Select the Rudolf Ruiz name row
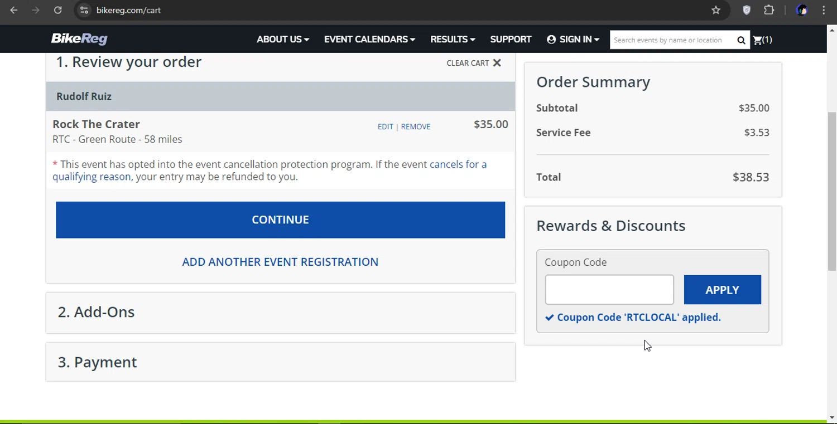Screen dimensions: 837x424 (x=280, y=96)
